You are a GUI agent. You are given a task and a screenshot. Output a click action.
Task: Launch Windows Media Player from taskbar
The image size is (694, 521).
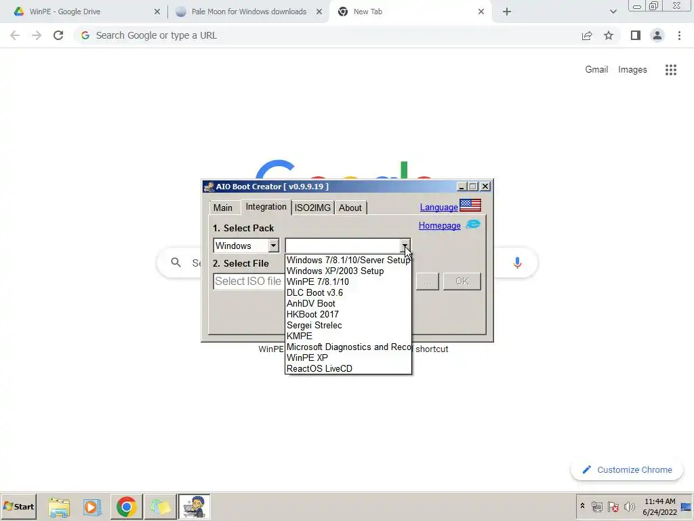pos(92,507)
